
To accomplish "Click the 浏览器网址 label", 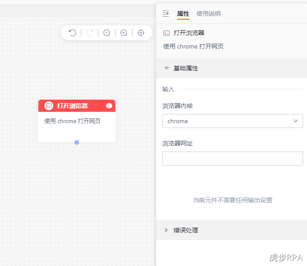I will click(178, 143).
